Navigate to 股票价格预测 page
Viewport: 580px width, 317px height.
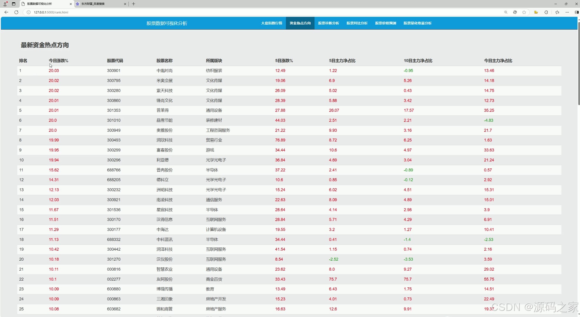385,23
